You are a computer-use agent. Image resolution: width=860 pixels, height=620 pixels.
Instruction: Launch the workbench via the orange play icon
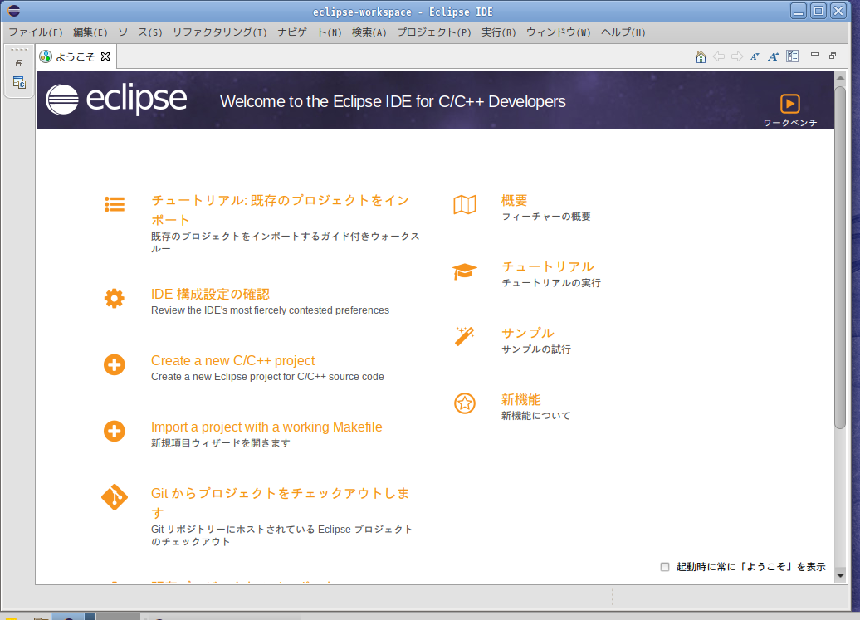pyautogui.click(x=789, y=104)
